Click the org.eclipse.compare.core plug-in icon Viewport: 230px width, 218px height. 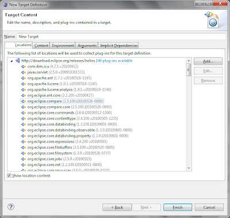coord(24,107)
